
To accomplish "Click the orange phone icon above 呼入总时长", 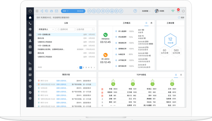I will (x=105, y=55).
